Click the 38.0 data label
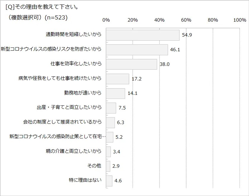The height and width of the screenshot is (196, 249). [x=165, y=64]
